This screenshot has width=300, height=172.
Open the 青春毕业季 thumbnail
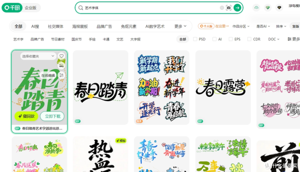(162, 154)
